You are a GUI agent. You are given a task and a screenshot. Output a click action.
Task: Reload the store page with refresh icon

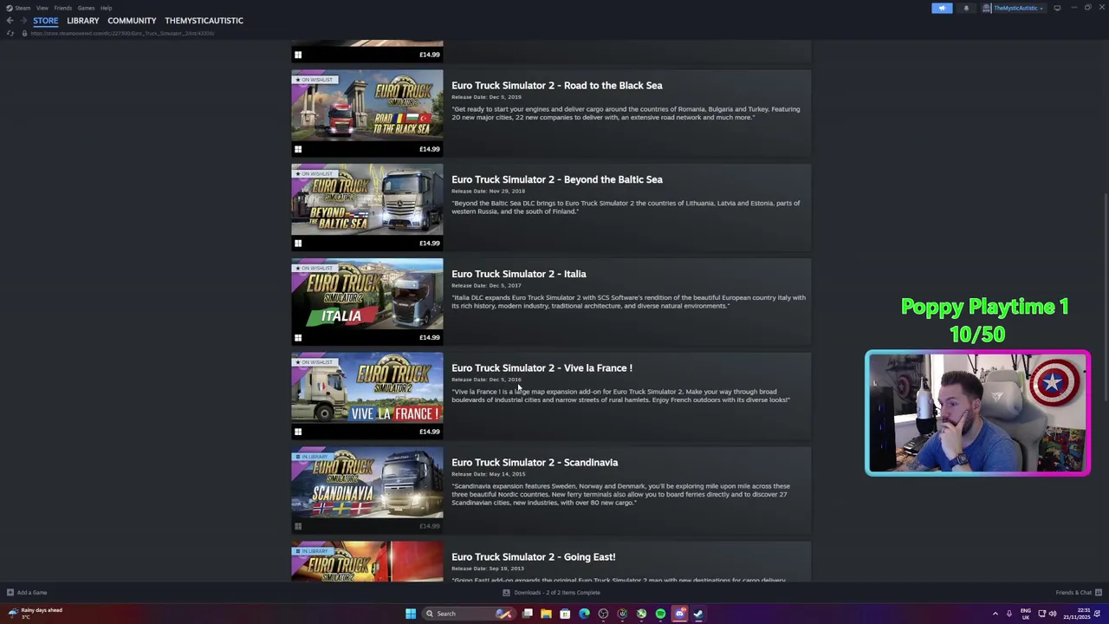(x=10, y=33)
